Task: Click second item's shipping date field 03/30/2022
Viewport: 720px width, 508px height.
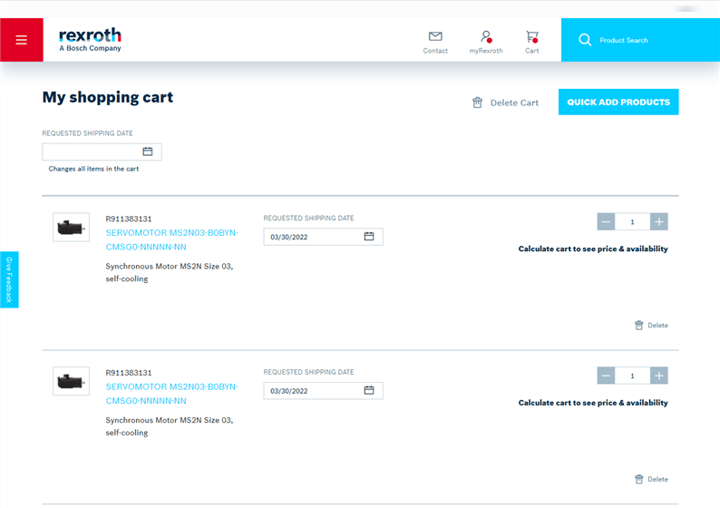Action: (x=323, y=390)
